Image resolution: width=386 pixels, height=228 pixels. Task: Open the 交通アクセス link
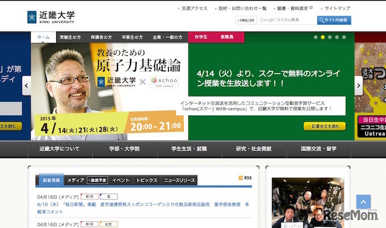point(193,8)
